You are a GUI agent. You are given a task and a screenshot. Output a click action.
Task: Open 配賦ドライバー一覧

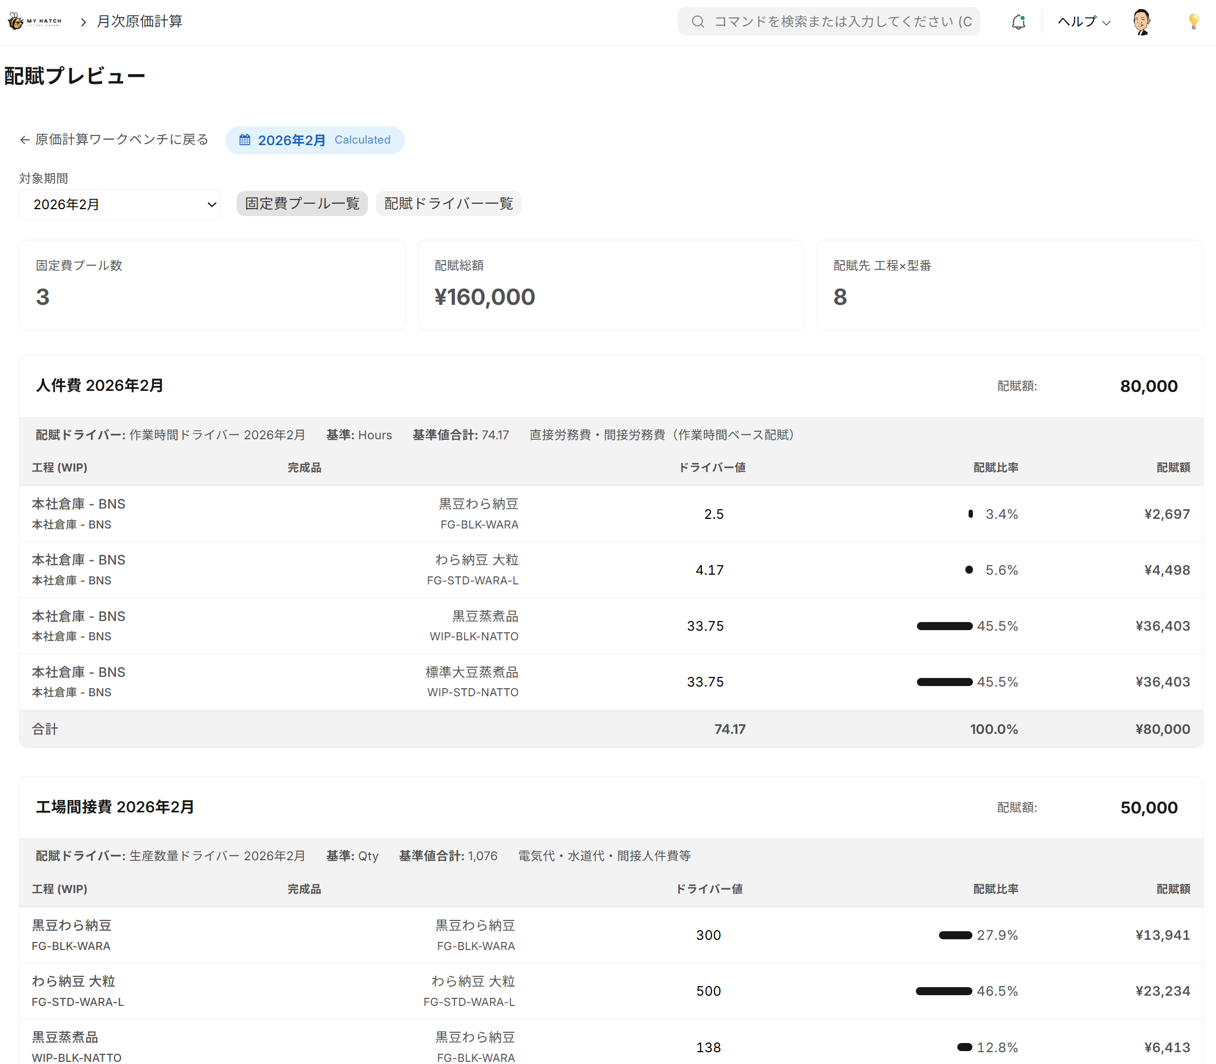click(449, 204)
